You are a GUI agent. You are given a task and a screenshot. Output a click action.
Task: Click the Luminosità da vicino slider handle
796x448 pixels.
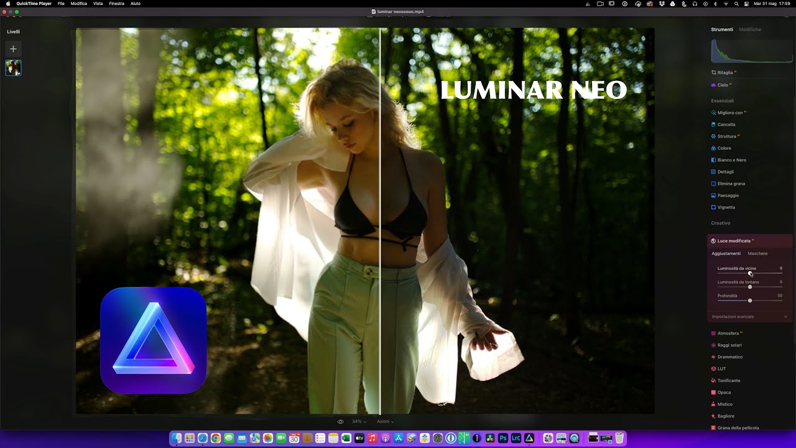tap(750, 273)
